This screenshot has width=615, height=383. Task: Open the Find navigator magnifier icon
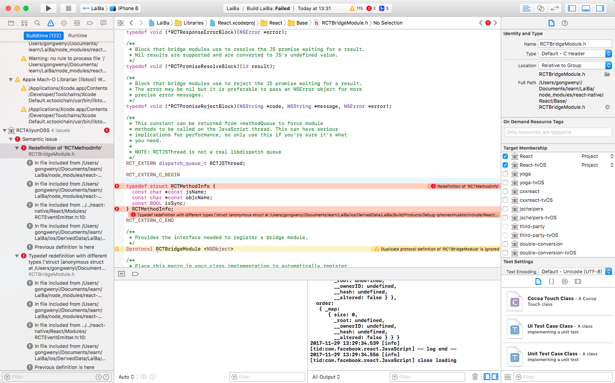pyautogui.click(x=37, y=23)
